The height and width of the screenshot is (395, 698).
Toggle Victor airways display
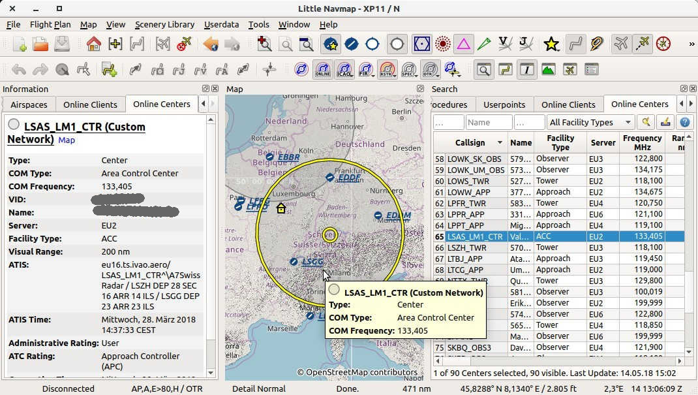505,44
